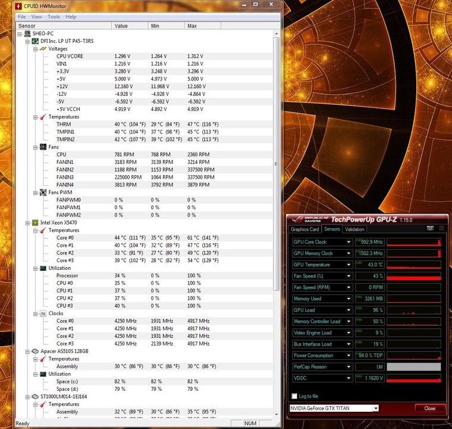Click the GPU-Z screenshot camera icon

(430, 228)
